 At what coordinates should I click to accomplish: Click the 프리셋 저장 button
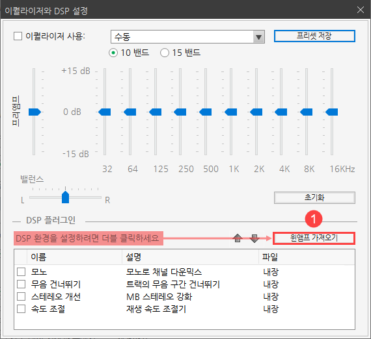(314, 36)
